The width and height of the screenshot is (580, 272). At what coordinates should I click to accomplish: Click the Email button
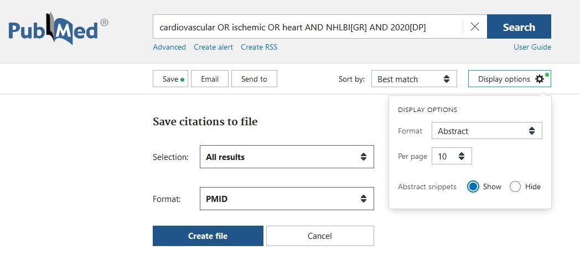coord(209,79)
